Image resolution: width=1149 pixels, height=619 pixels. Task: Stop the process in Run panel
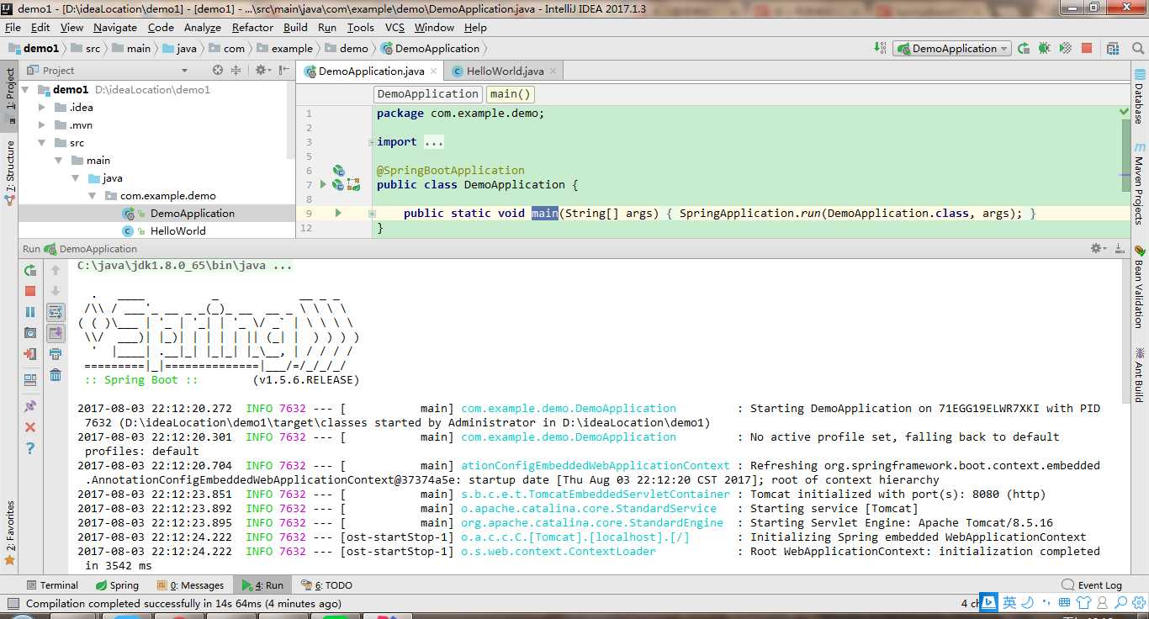pos(30,291)
